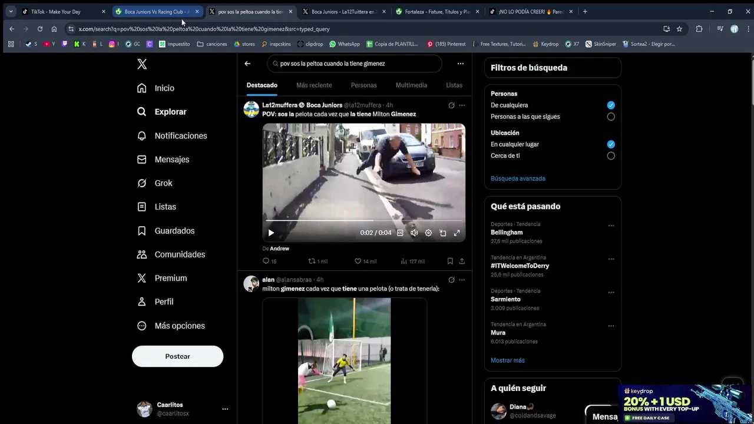Open Perfil from the sidebar
Image resolution: width=754 pixels, height=424 pixels.
155,302
